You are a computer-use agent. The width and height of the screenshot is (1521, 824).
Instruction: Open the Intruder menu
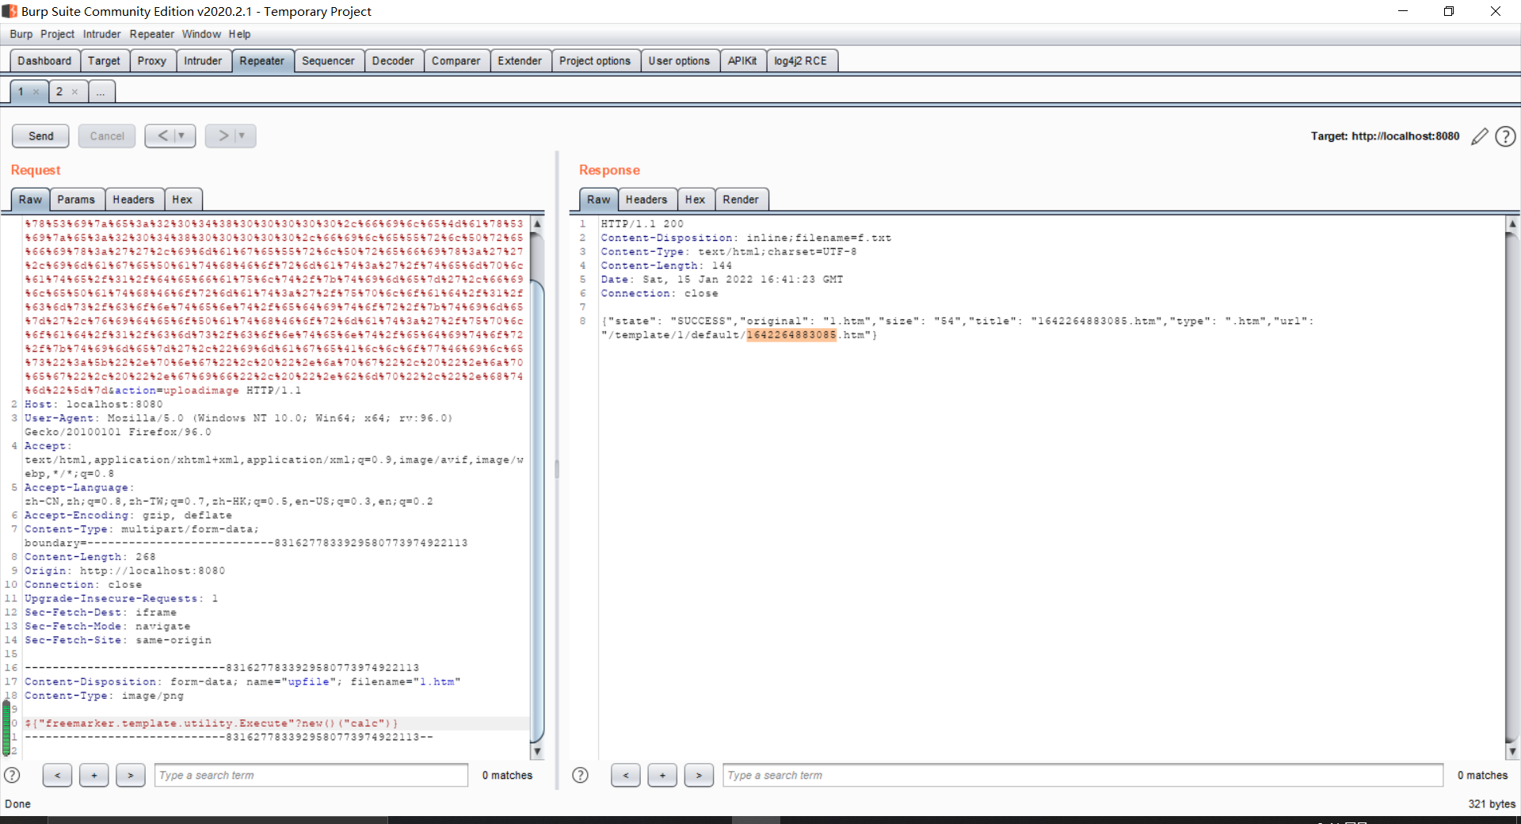point(102,34)
